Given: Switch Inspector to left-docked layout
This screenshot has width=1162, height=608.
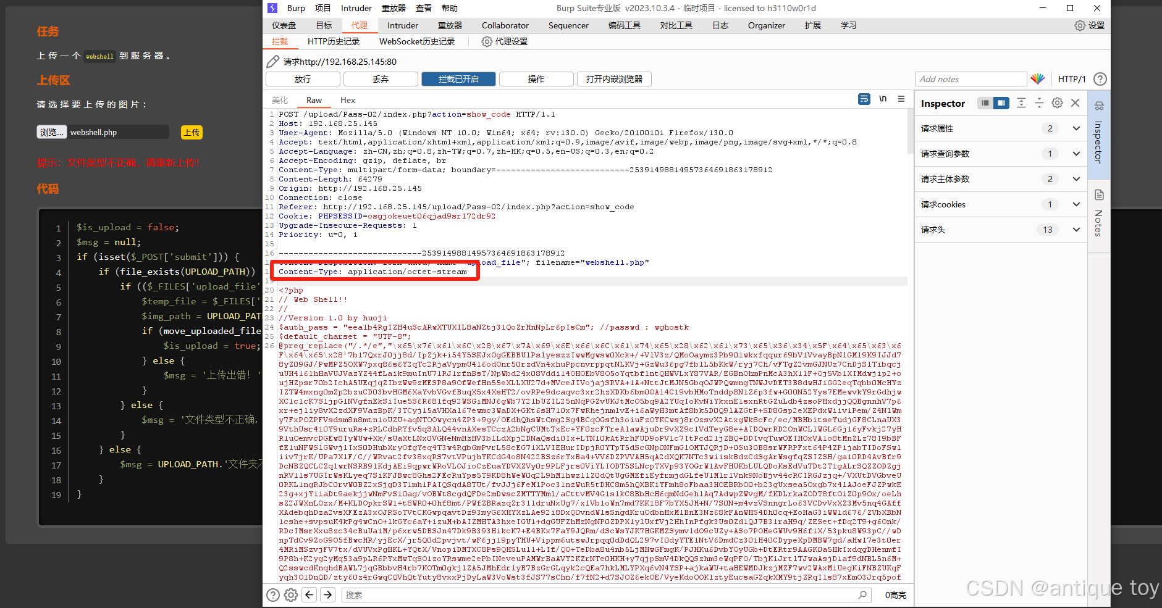Looking at the screenshot, I should pyautogui.click(x=985, y=103).
